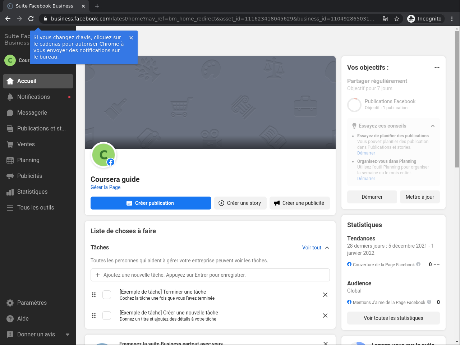Bookmark this page with the star icon
460x345 pixels.
[x=397, y=19]
